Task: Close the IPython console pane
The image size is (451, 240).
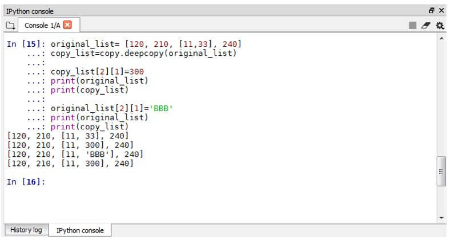Action: tap(441, 11)
